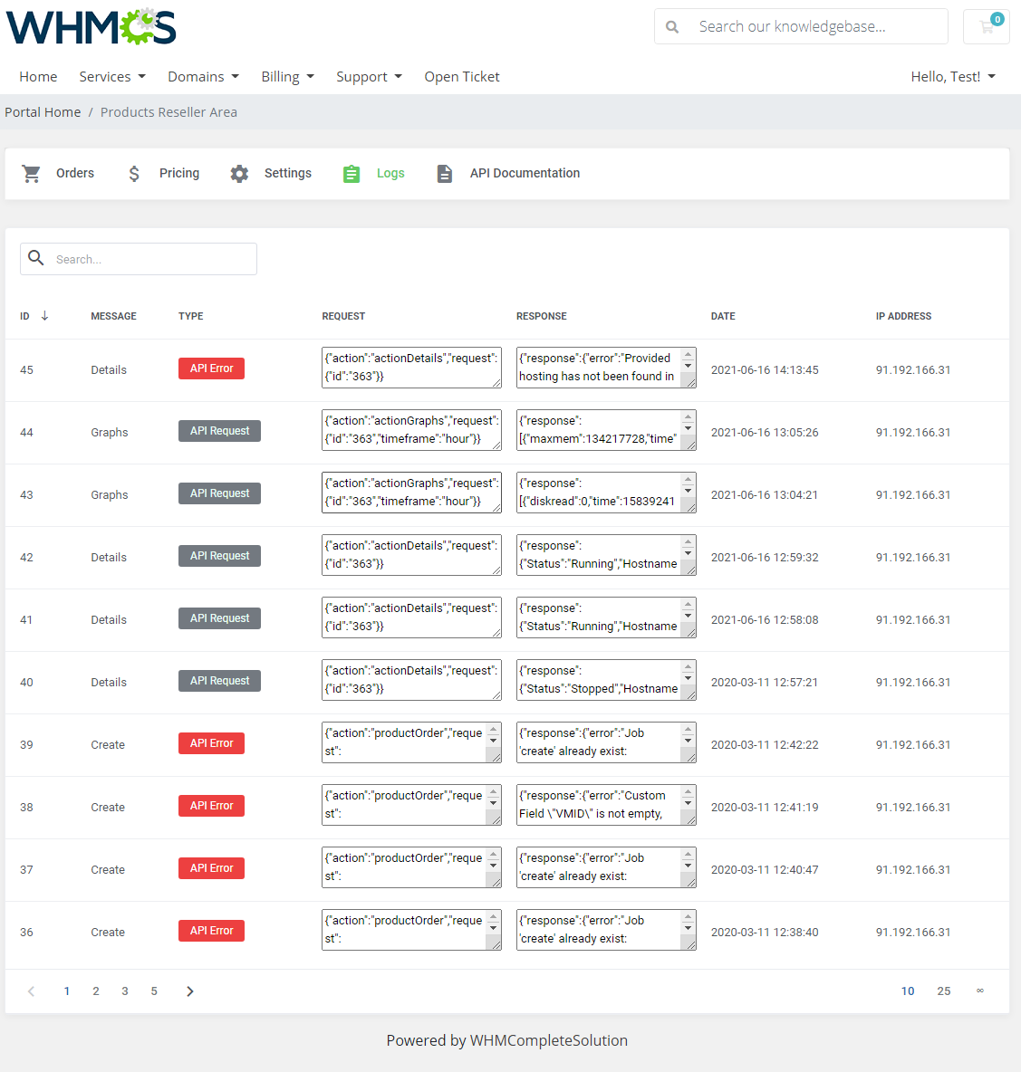This screenshot has height=1072, width=1021.
Task: Open the WHMCS logo home link
Action: (x=91, y=26)
